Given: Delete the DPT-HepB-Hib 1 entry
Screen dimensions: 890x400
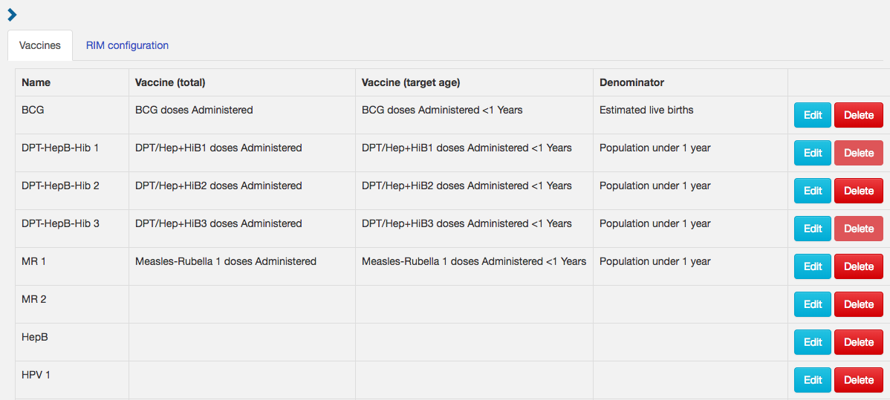Looking at the screenshot, I should pyautogui.click(x=858, y=153).
